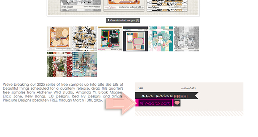This screenshot has width=258, height=137.
Task: Open the dark navy page template thumbnail
Action: [x=135, y=39]
